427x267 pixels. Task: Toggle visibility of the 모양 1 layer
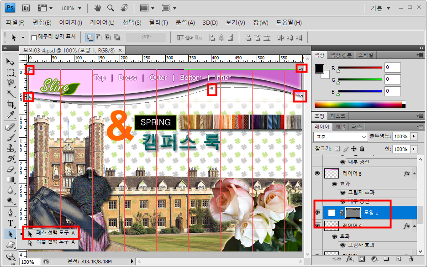(317, 213)
